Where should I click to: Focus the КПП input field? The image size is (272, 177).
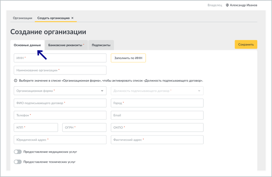[x=36, y=128]
